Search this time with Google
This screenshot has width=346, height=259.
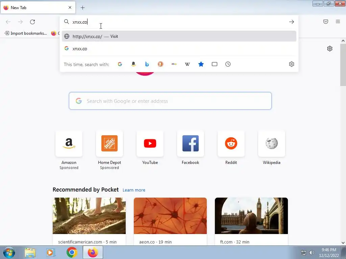(120, 64)
